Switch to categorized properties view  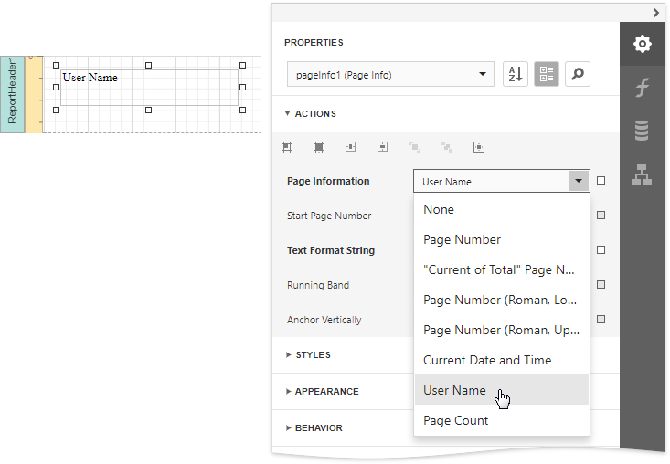coord(546,75)
